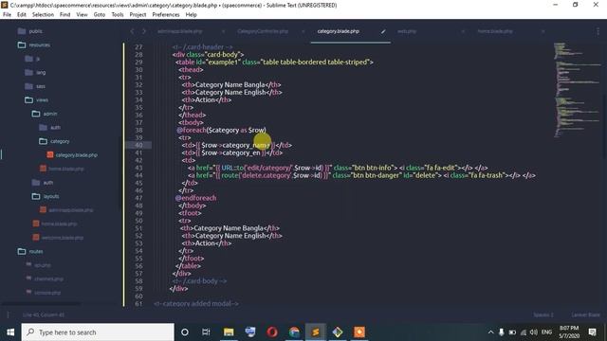Image resolution: width=607 pixels, height=341 pixels.
Task: Close the home.blade.php tab
Action: click(x=543, y=31)
